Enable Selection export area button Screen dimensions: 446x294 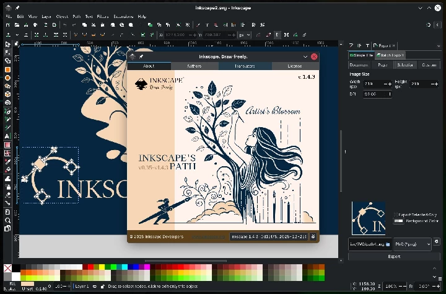pyautogui.click(x=405, y=65)
